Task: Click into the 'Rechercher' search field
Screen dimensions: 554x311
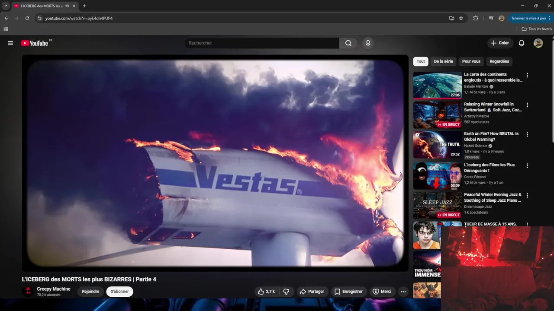Action: pyautogui.click(x=262, y=43)
